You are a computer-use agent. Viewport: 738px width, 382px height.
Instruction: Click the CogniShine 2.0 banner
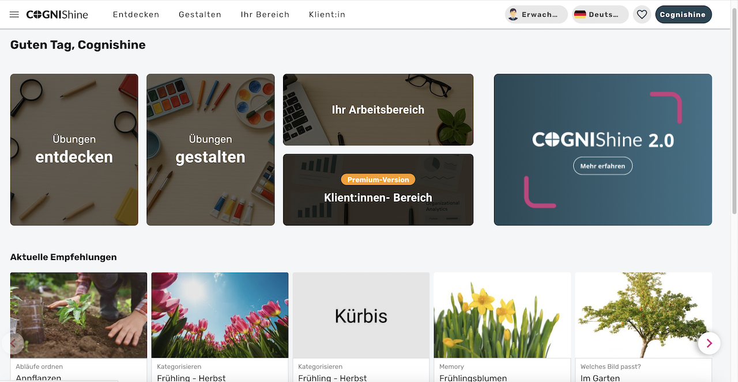603,150
